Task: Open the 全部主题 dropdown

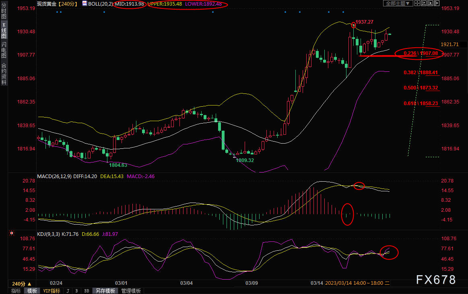Action: [398, 3]
